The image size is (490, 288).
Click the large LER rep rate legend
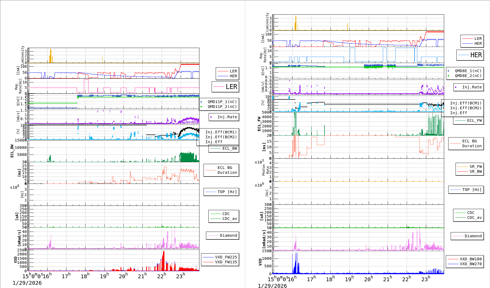225,87
